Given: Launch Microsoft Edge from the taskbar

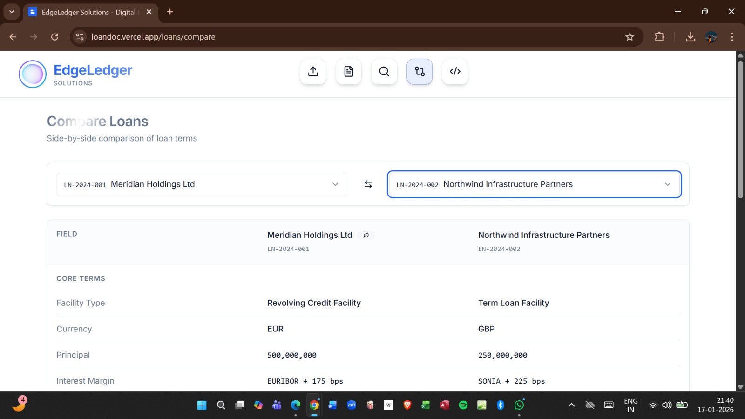Looking at the screenshot, I should point(296,405).
